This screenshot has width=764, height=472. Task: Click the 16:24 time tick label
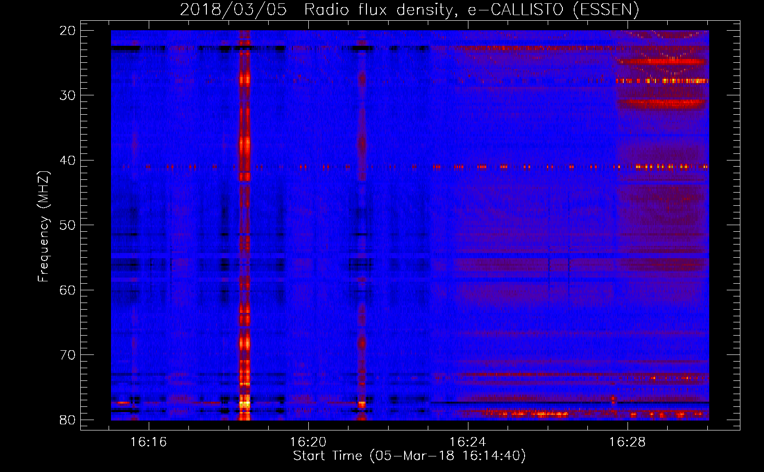(x=467, y=442)
